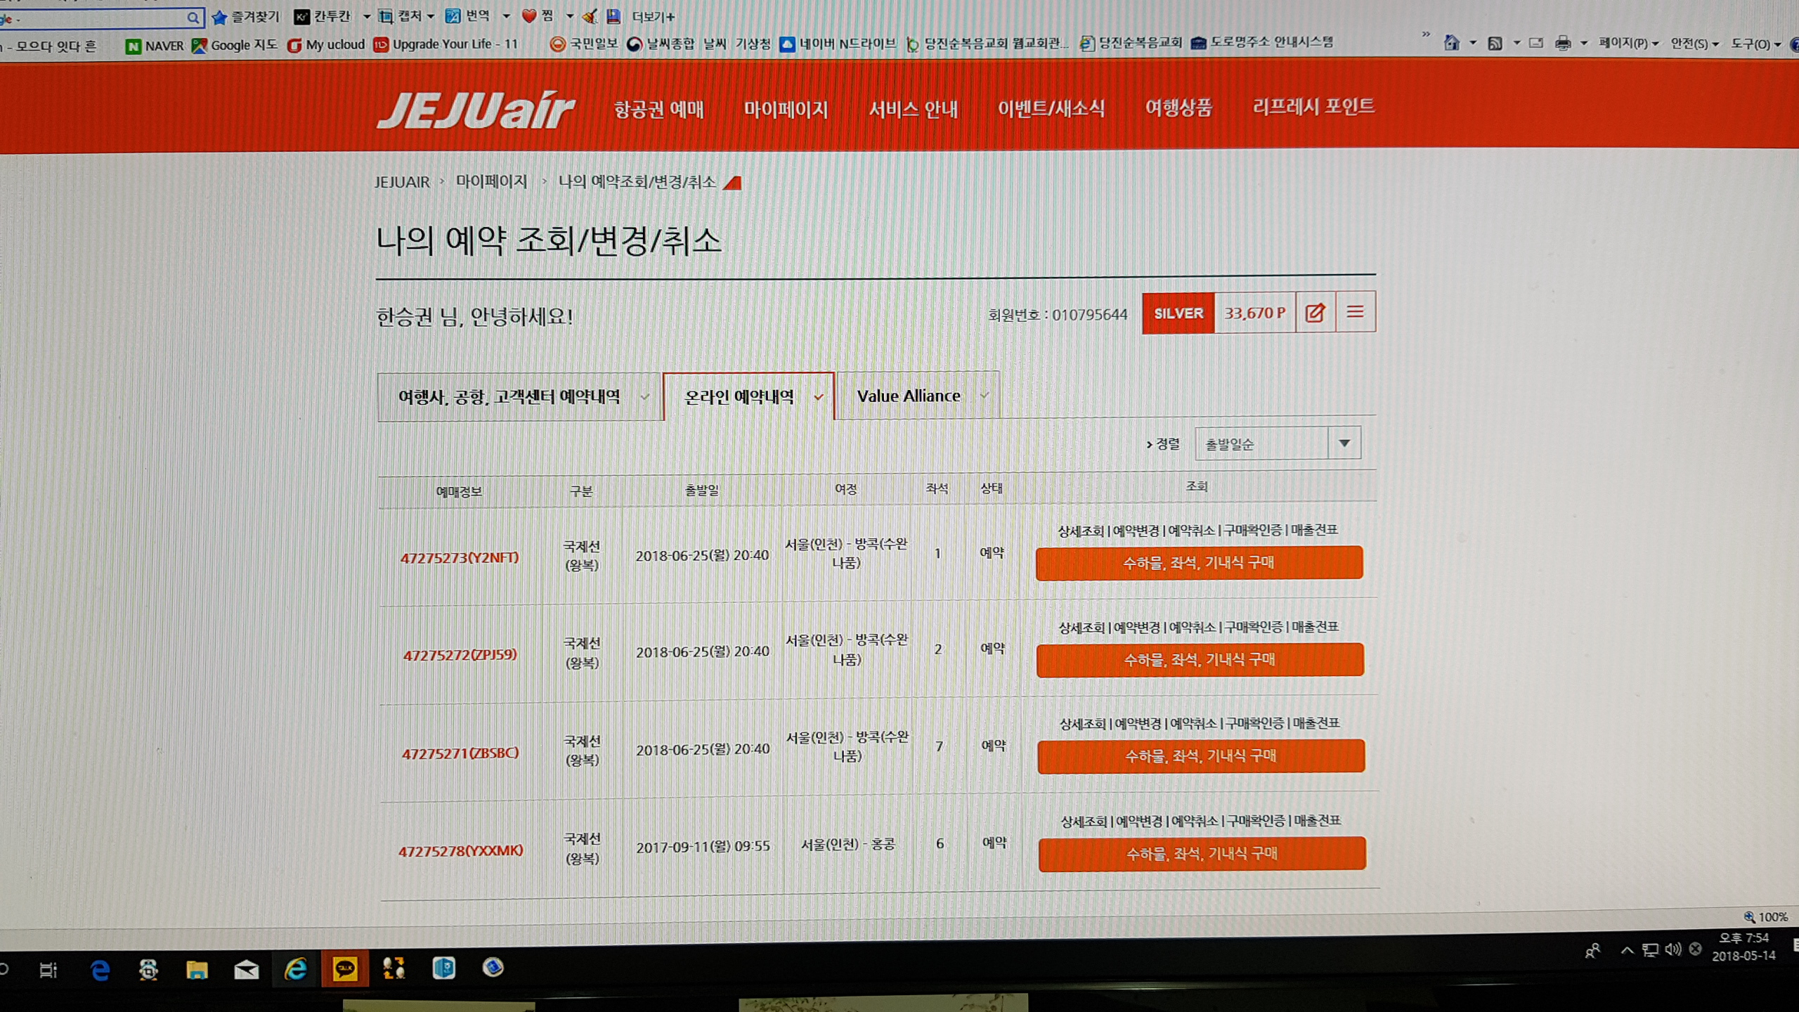Click the hamburger list icon near points
Image resolution: width=1799 pixels, height=1012 pixels.
pyautogui.click(x=1356, y=312)
